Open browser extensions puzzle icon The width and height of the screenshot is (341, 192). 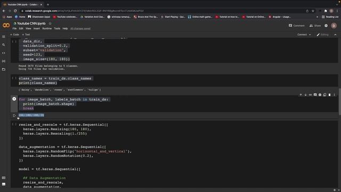[326, 11]
